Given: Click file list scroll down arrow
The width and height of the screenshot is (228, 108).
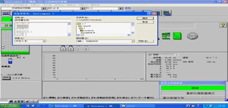Looking at the screenshot, I should pyautogui.click(x=69, y=35).
